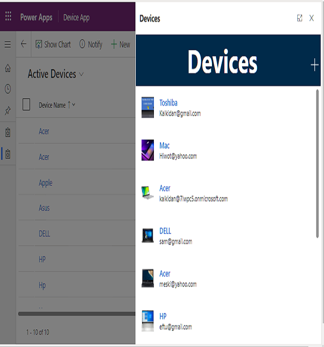This screenshot has width=324, height=347.
Task: Click the Device App name in header
Action: point(76,18)
